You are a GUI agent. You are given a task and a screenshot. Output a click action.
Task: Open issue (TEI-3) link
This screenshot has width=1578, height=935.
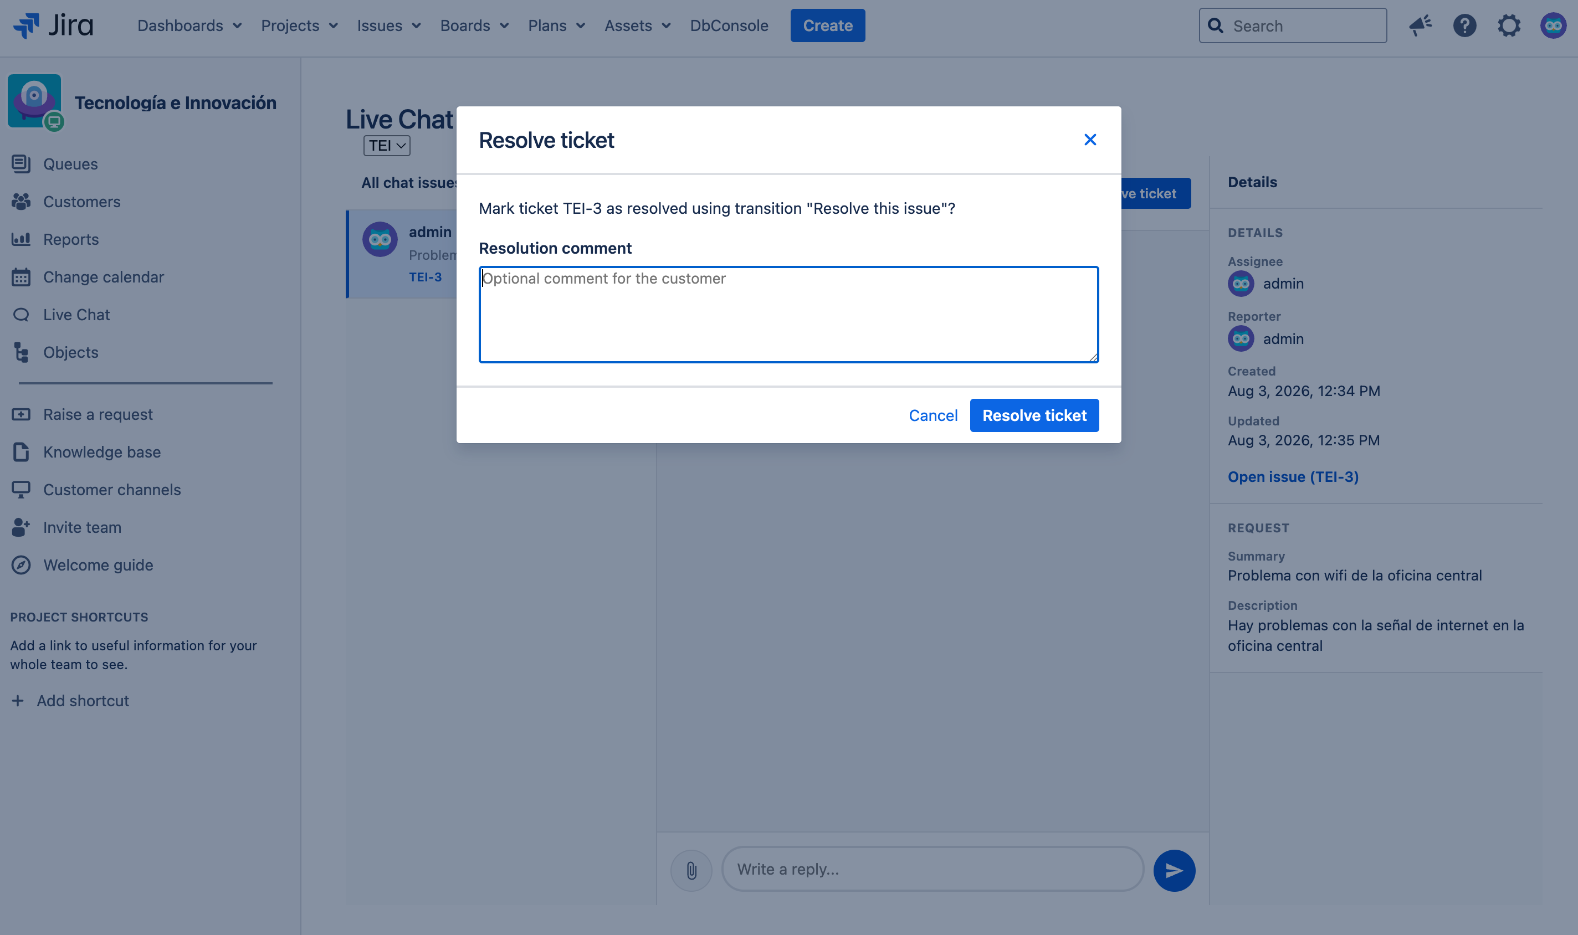pyautogui.click(x=1293, y=477)
